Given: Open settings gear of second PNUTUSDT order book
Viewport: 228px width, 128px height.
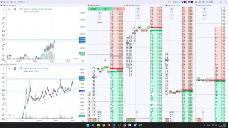Looking at the screenshot, I should [x=204, y=9].
